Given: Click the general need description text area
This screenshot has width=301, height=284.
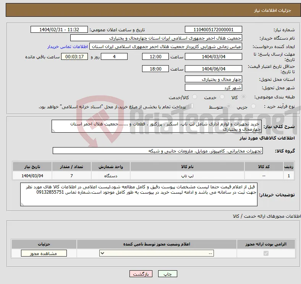Looking at the screenshot, I should tap(157, 126).
